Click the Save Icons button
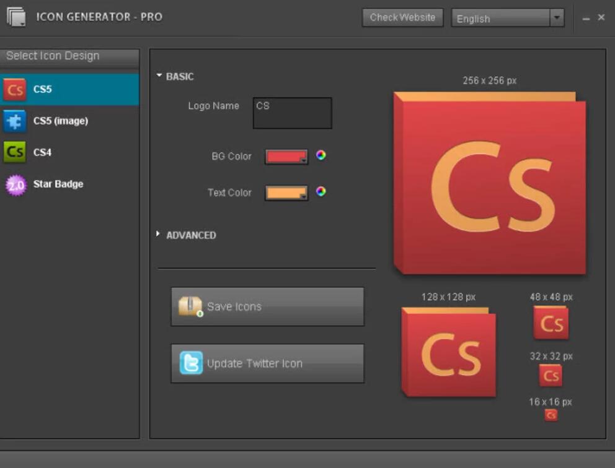This screenshot has width=615, height=468. coord(267,306)
